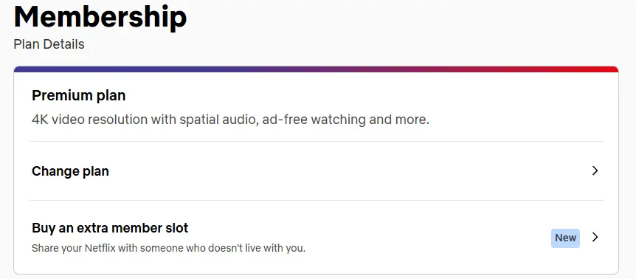Viewport: 636px width, 279px height.
Task: Expand extra member slot via right arrow
Action: tap(595, 237)
